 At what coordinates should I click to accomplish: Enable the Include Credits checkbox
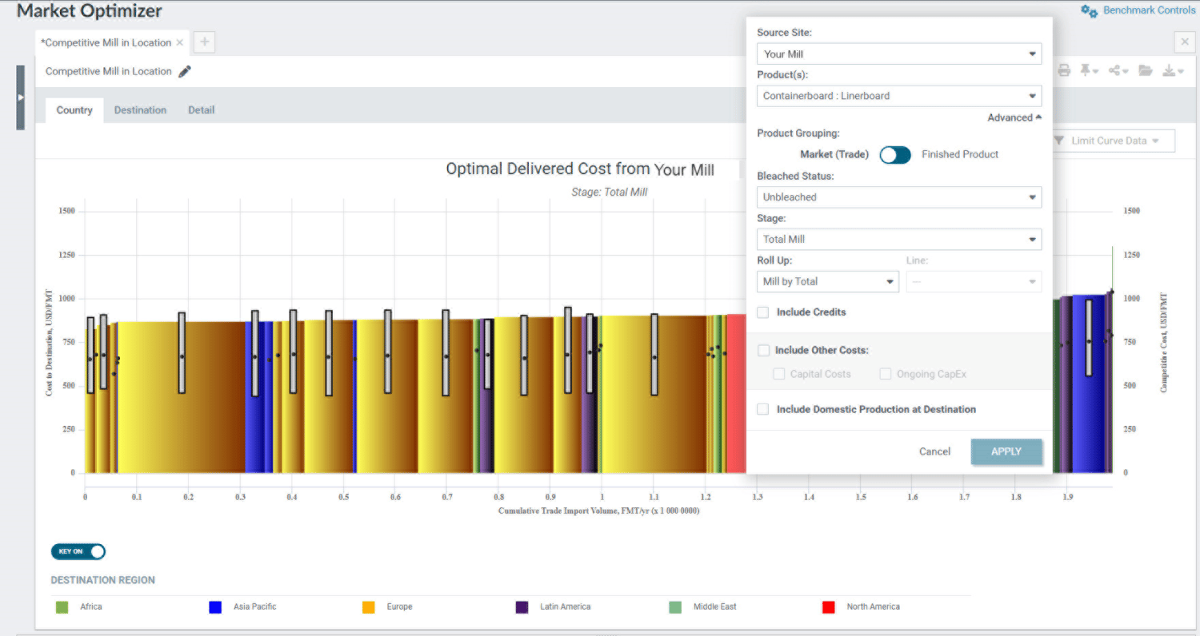762,312
